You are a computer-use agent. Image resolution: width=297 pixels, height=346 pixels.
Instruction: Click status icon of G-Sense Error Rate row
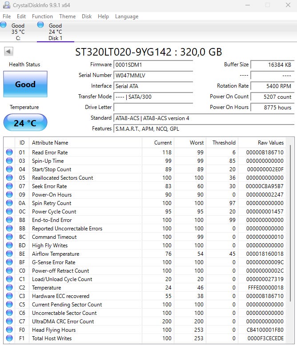coord(9,262)
